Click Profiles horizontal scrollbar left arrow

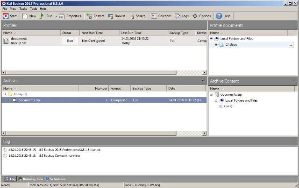[x=4, y=73]
